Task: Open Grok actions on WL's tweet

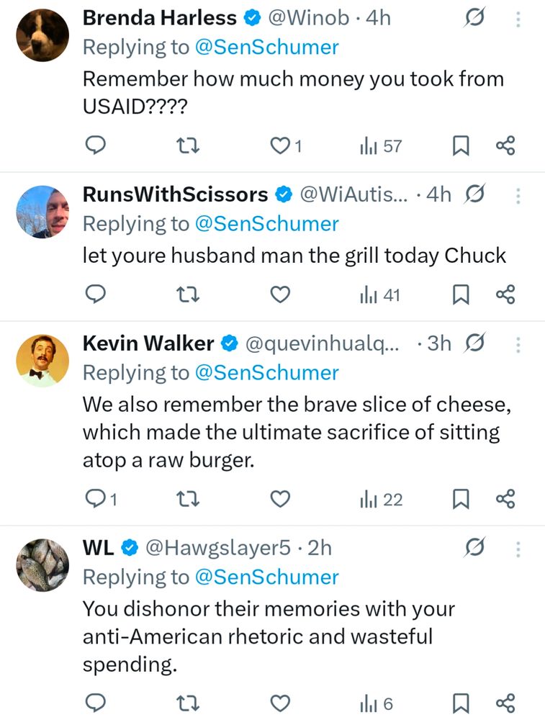Action: coord(474,548)
